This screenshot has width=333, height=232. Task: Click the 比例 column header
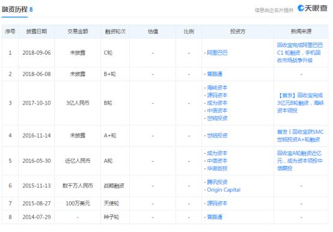point(189,31)
